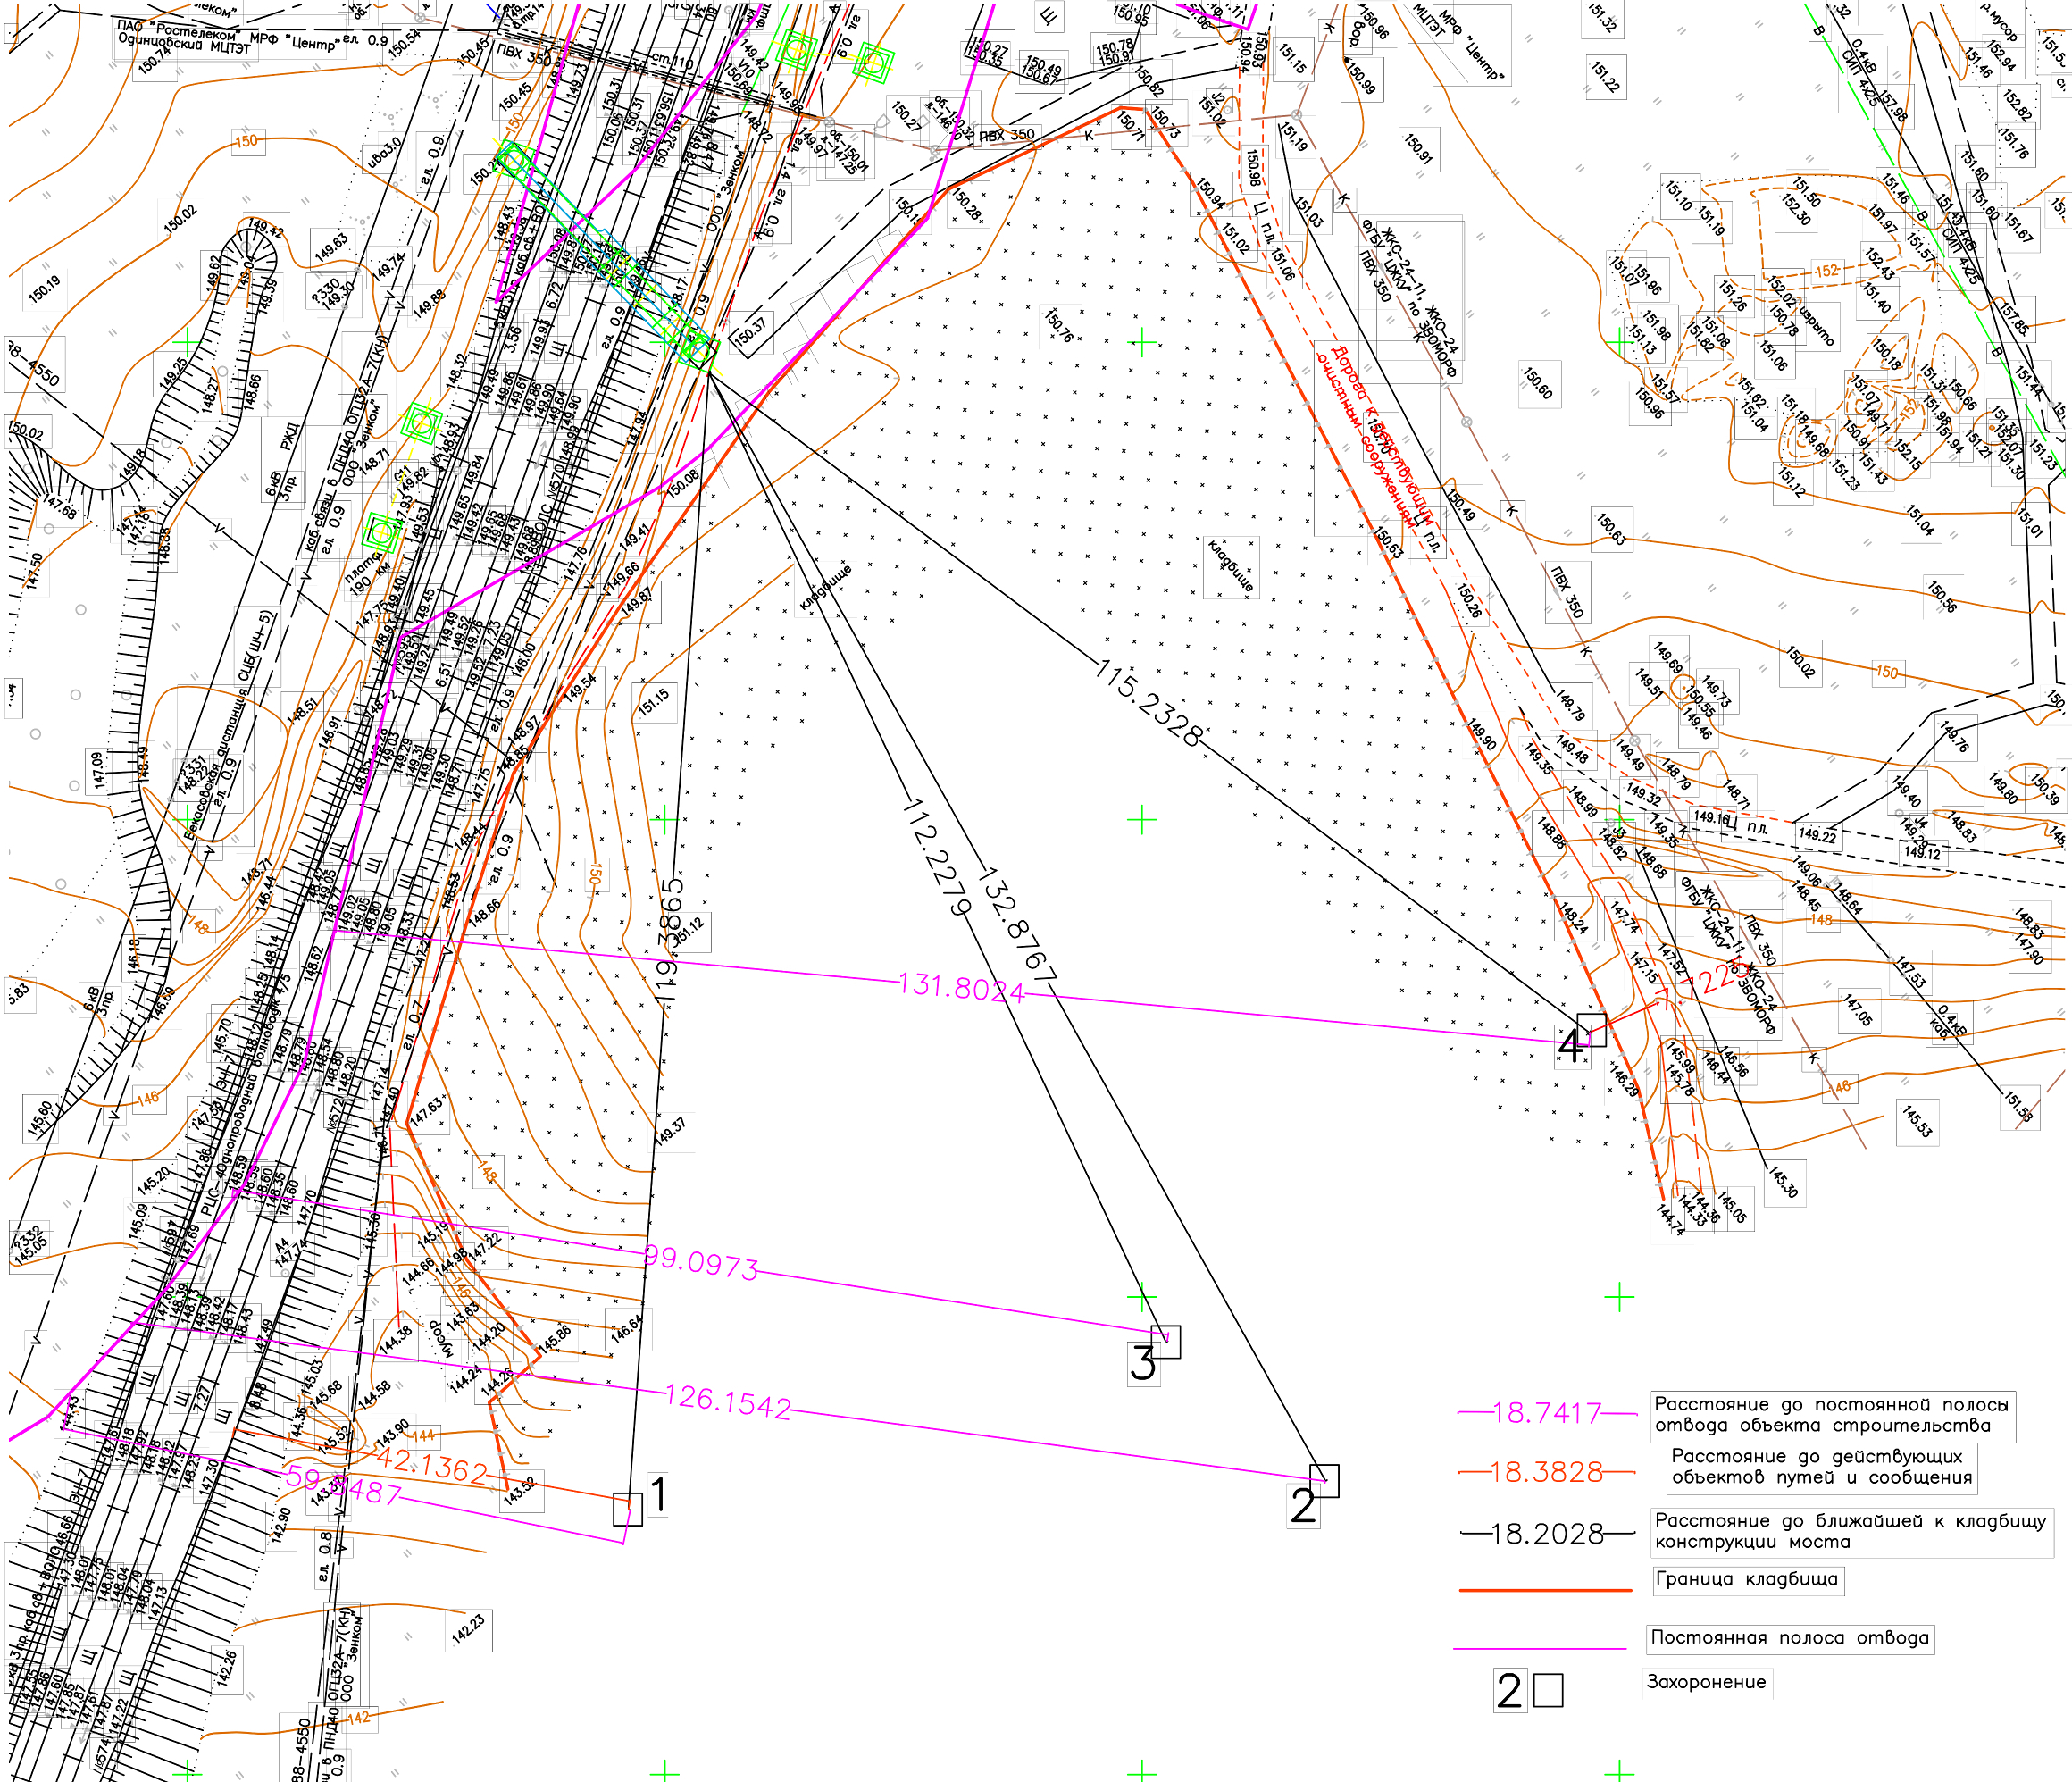Select green well symbol near плата 190 км
The width and height of the screenshot is (2072, 1782).
click(381, 532)
